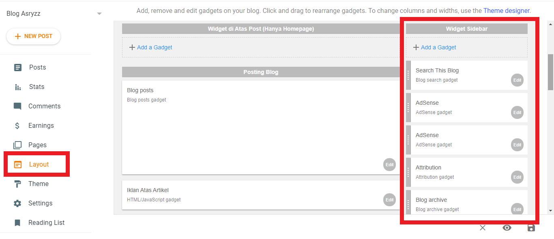Click the vertical scrollbar thumb
554x239 pixels.
tap(550, 72)
